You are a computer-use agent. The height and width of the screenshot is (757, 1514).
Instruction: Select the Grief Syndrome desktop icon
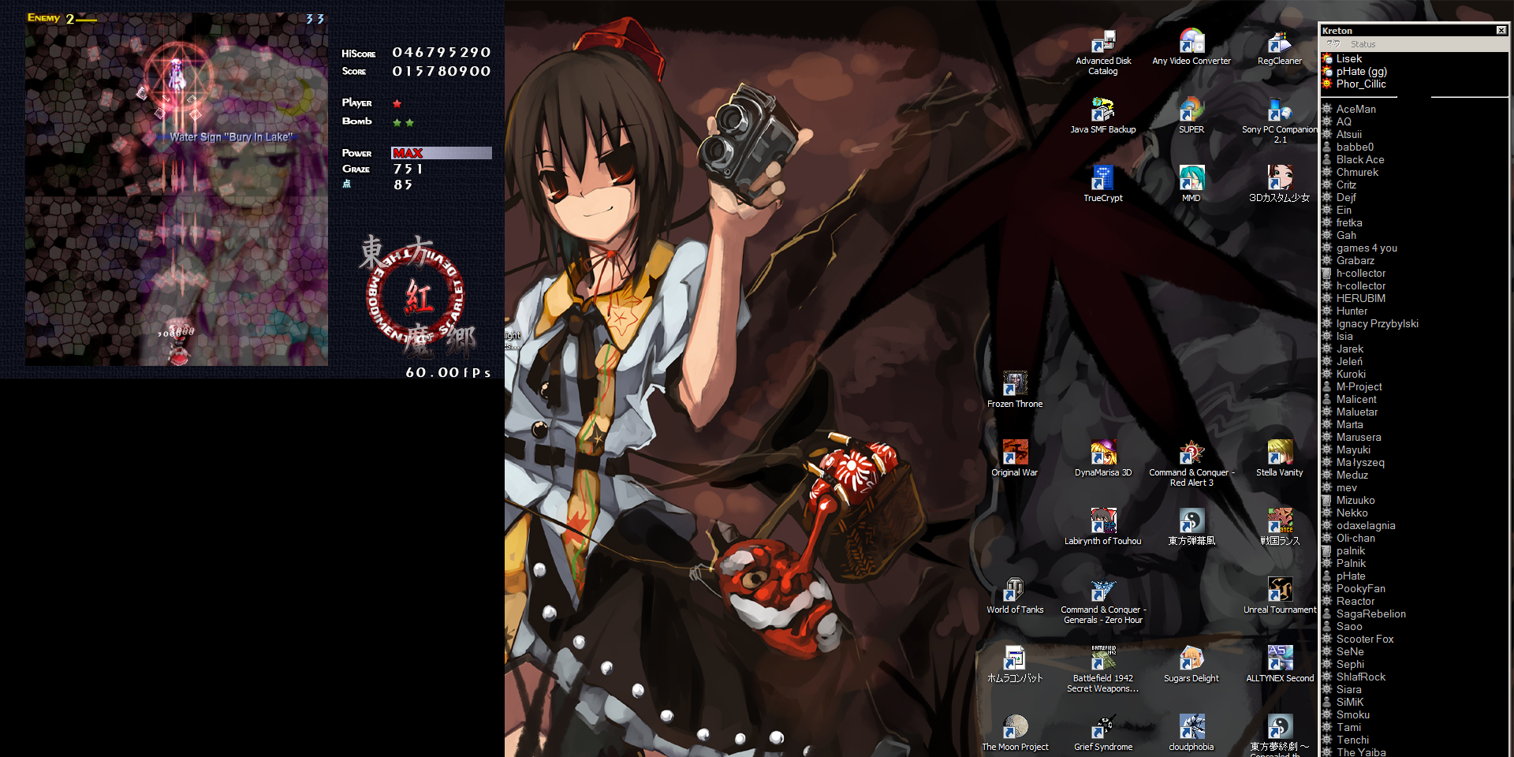pyautogui.click(x=1103, y=733)
